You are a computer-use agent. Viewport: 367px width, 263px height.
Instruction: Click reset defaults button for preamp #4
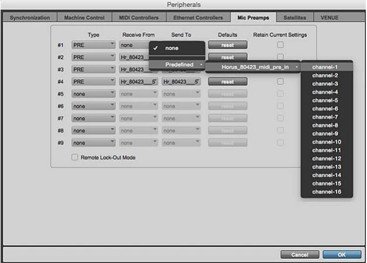[x=227, y=82]
